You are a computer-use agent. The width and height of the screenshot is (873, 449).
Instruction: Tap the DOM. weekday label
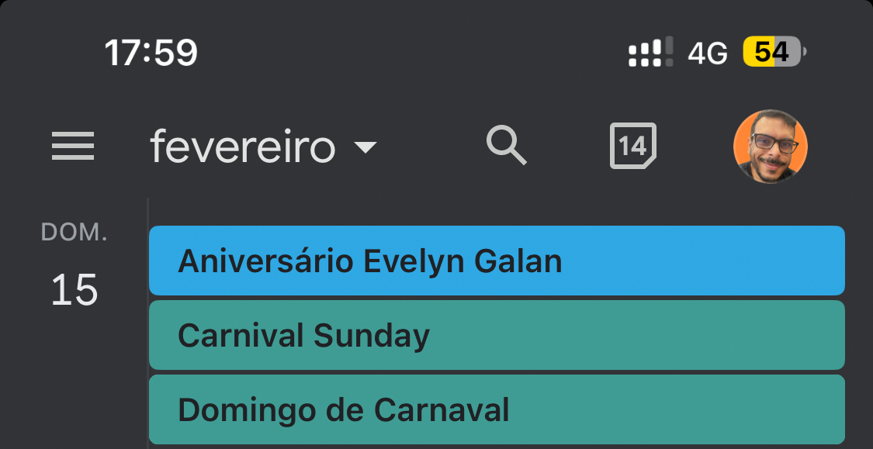point(74,233)
